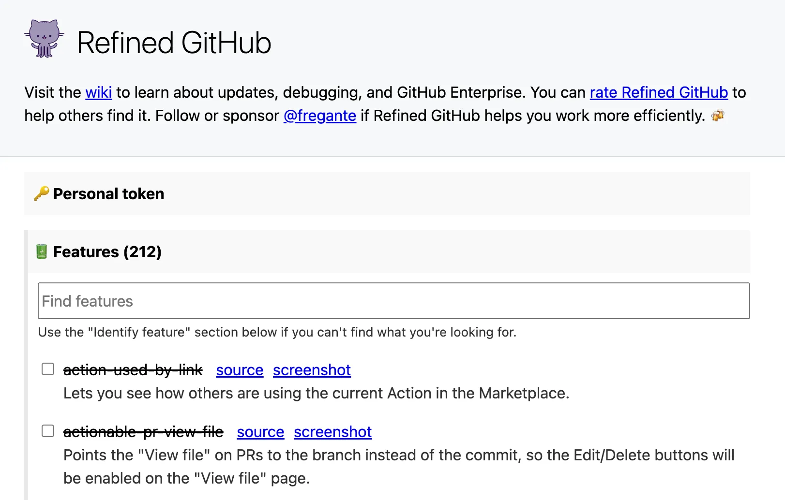Collapse the Features (212) section title
The image size is (785, 500).
[x=107, y=252]
